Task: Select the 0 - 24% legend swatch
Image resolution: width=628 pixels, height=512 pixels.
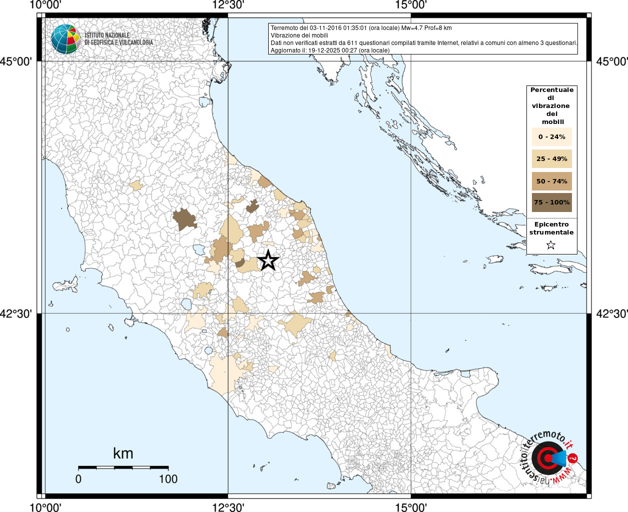Action: [551, 137]
